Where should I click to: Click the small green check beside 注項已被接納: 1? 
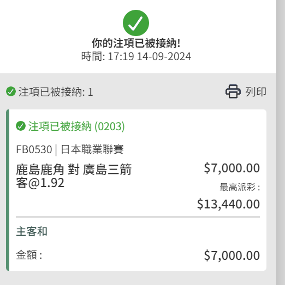tap(11, 91)
